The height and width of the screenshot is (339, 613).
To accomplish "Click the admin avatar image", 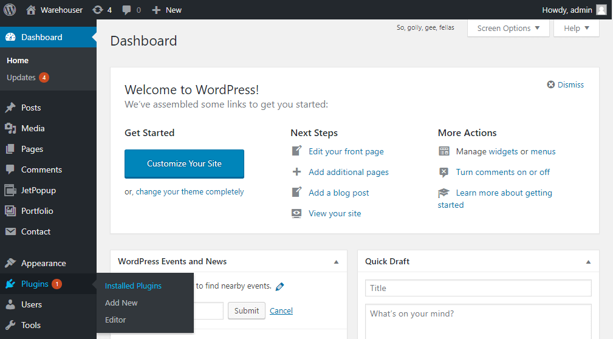I will coord(601,10).
